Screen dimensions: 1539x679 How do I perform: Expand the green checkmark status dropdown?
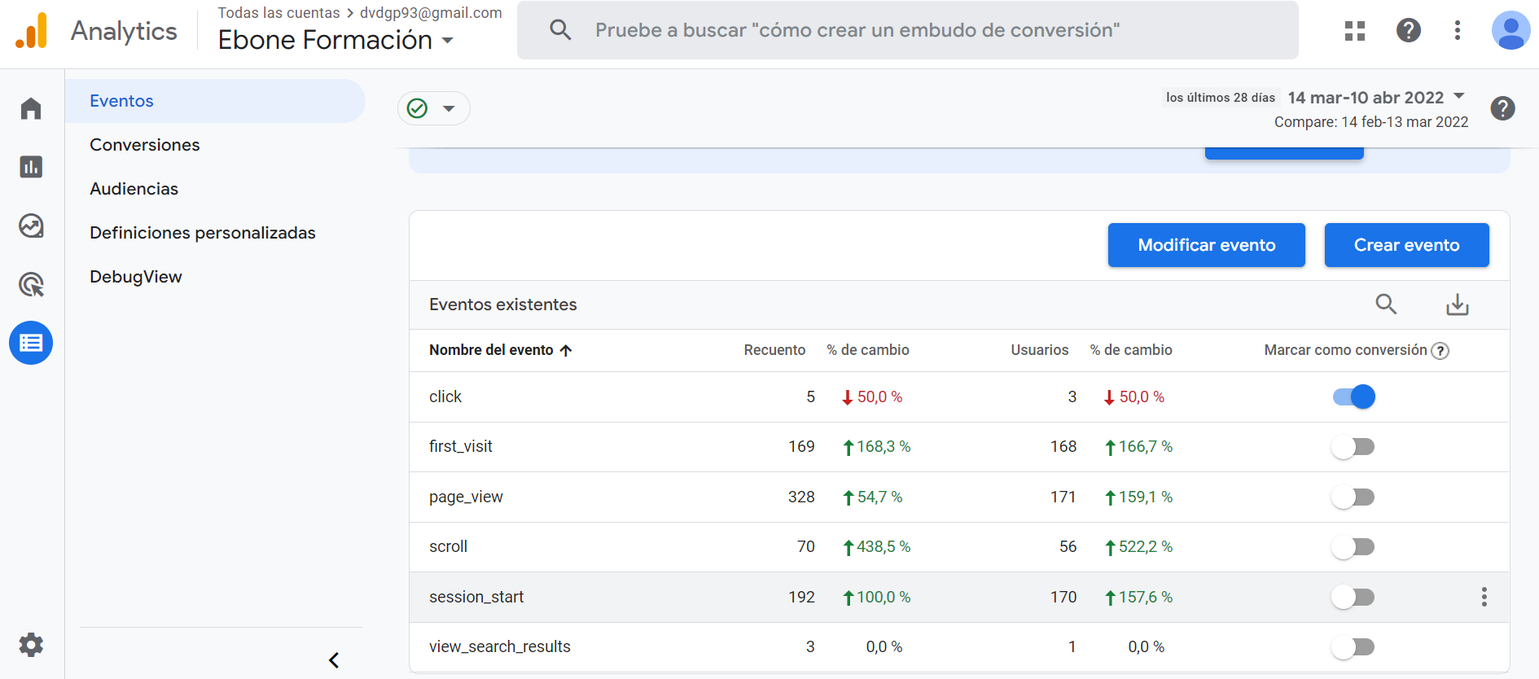coord(433,108)
